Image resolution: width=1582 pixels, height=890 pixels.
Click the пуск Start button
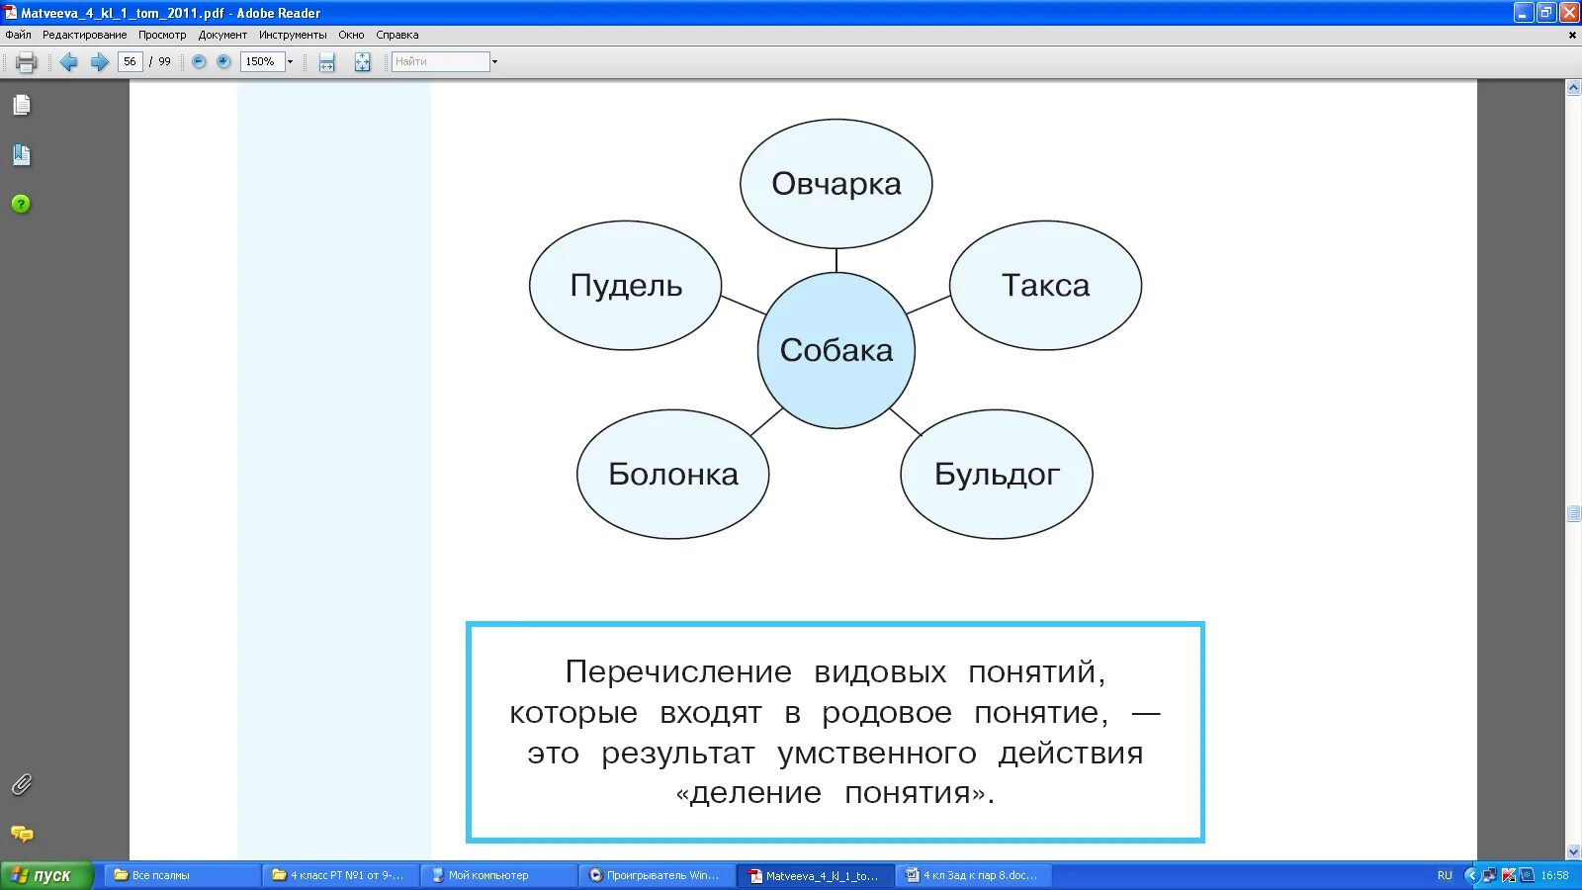(x=46, y=875)
